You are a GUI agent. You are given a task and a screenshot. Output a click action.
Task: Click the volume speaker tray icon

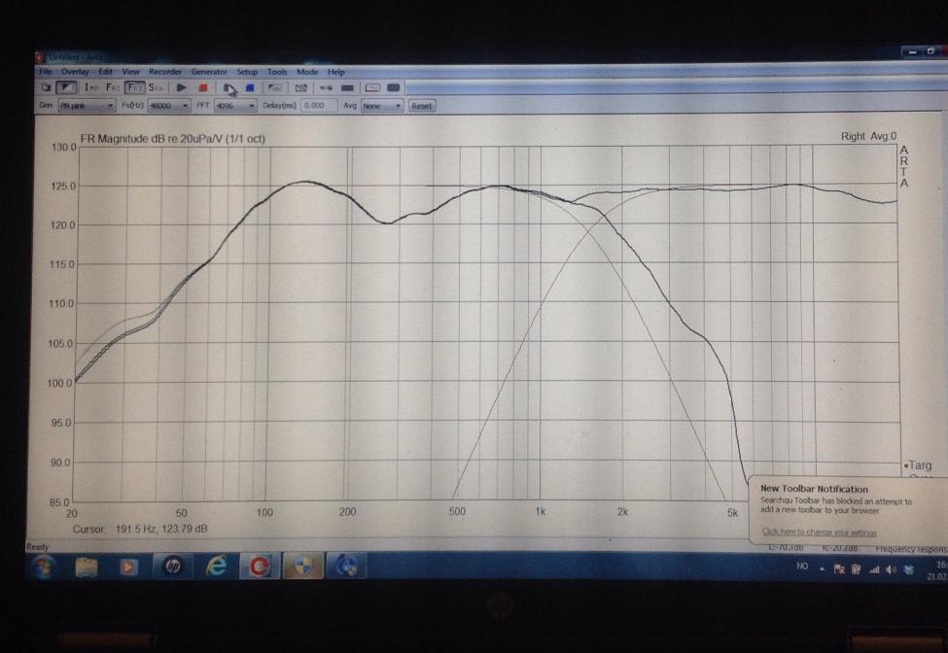coord(892,569)
